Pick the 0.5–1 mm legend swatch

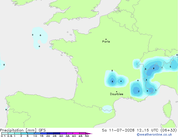click(11, 133)
